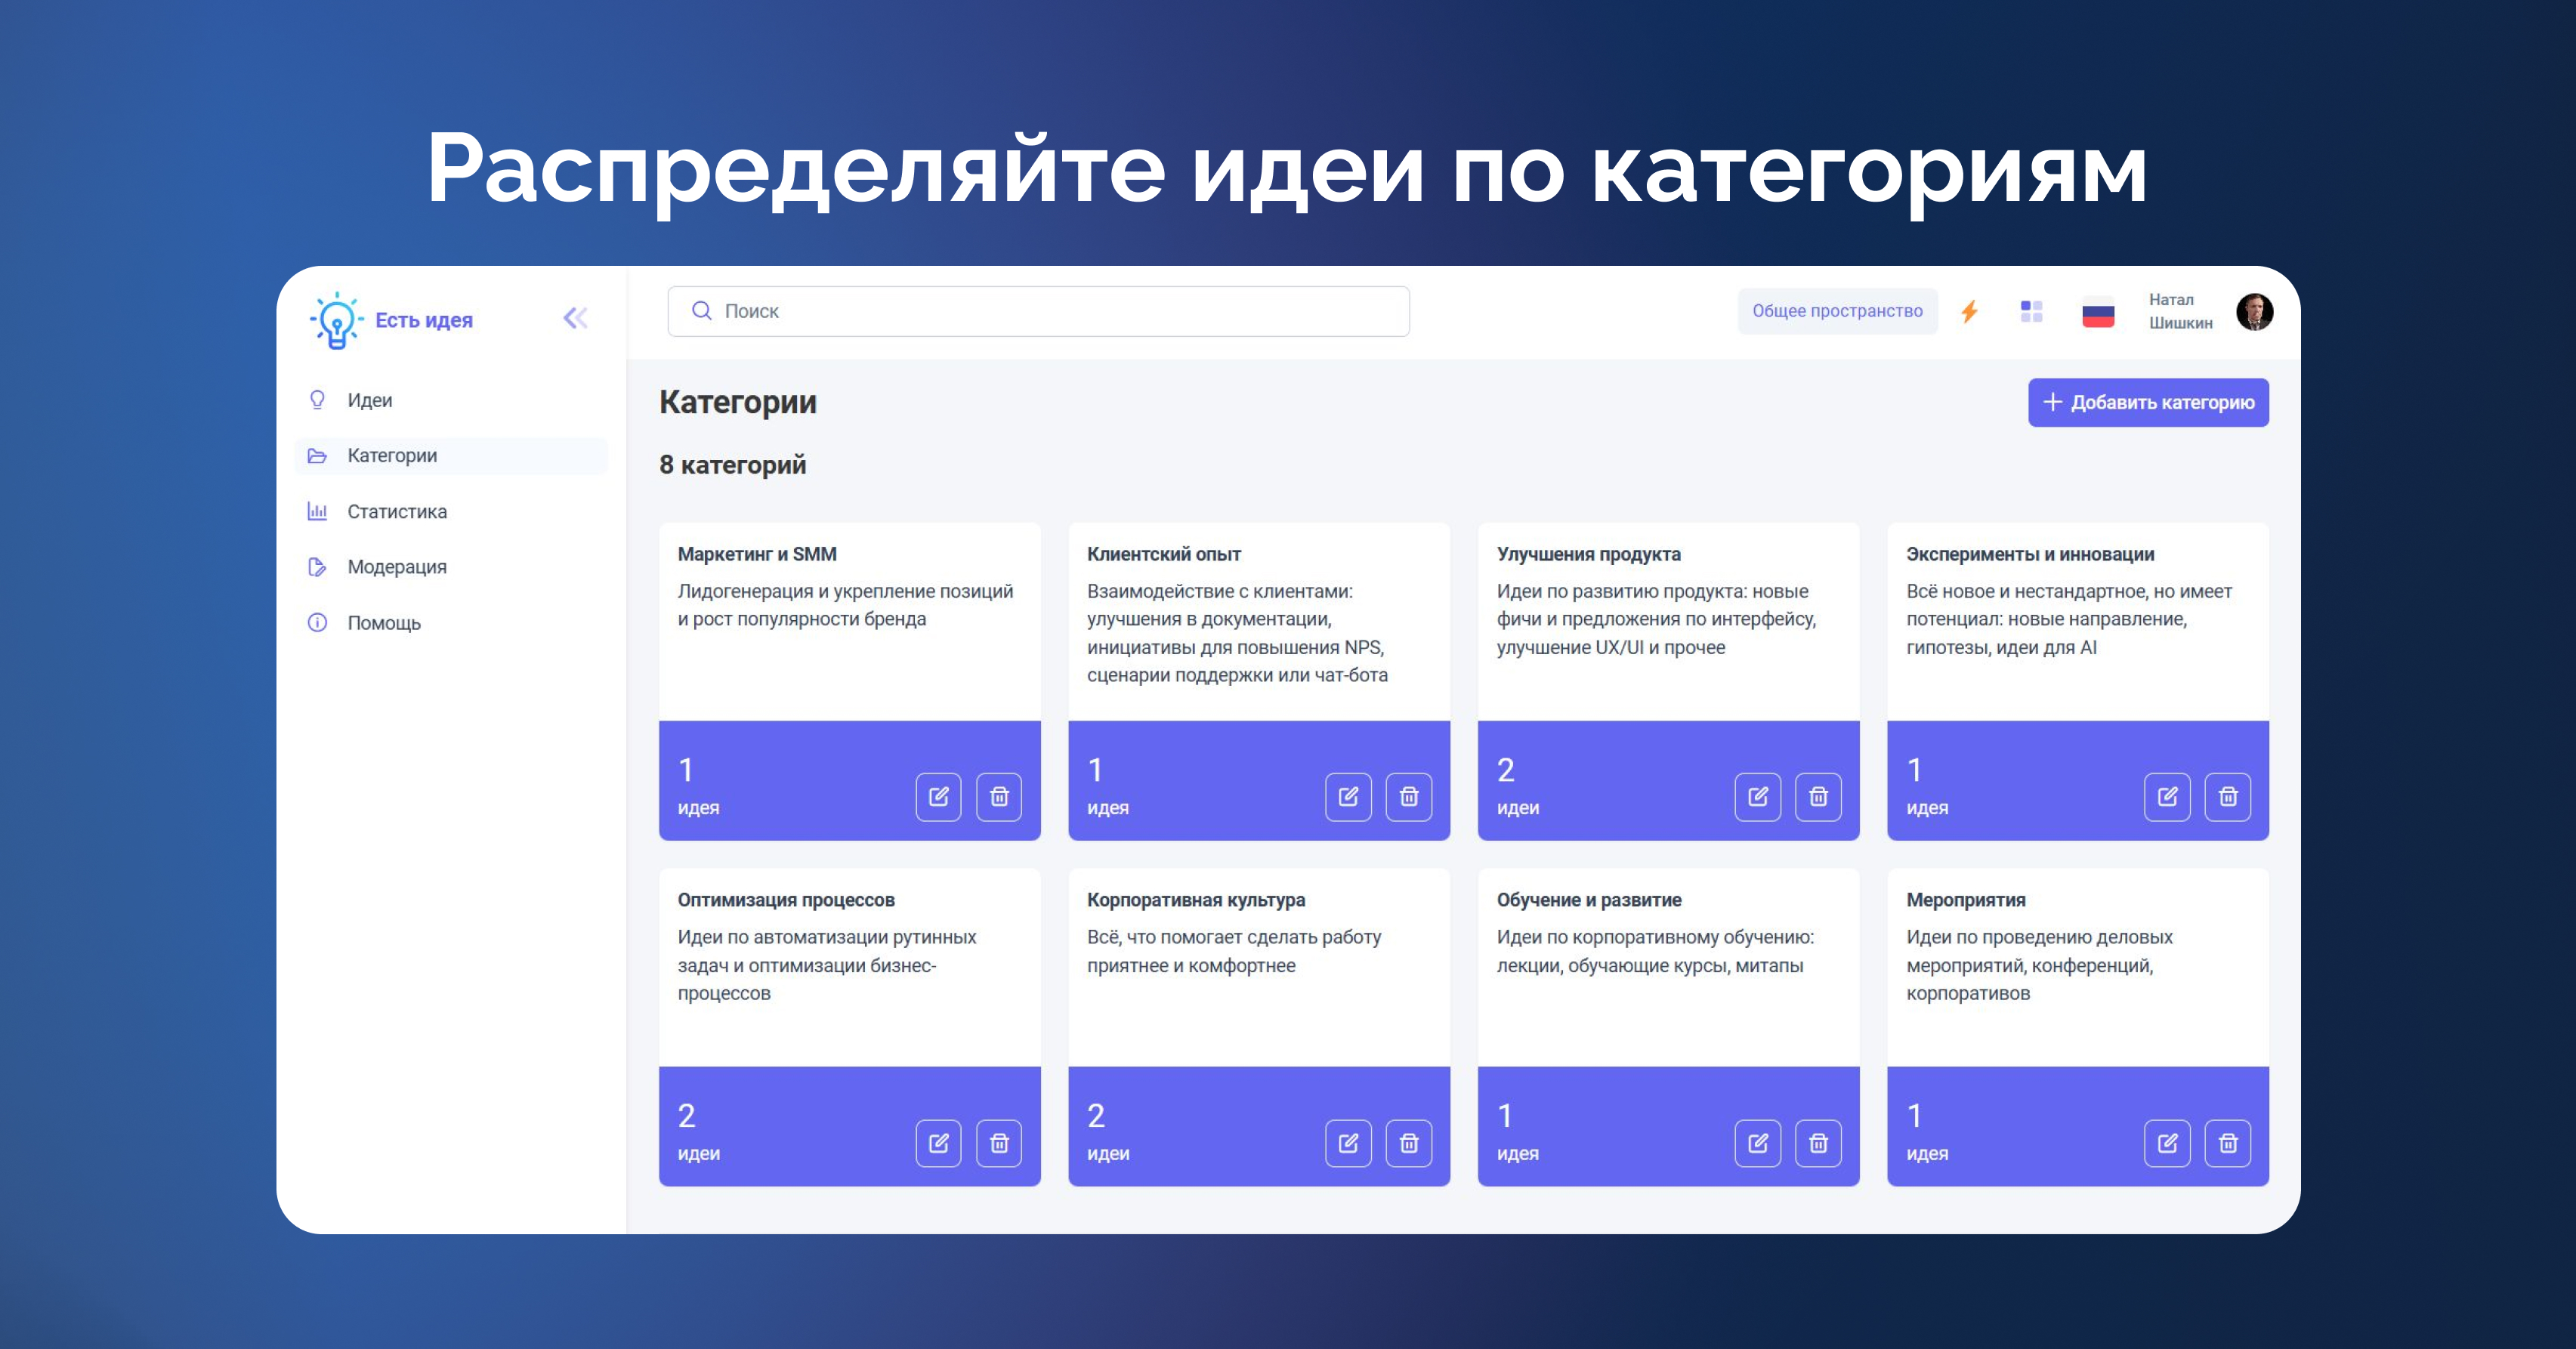Delete the Мероприятия category

tap(2227, 1143)
